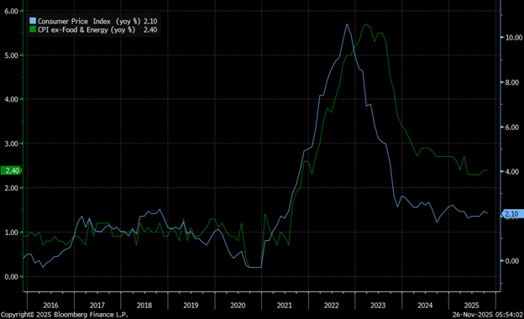Click the 2020 year label on the time axis

pyautogui.click(x=238, y=306)
